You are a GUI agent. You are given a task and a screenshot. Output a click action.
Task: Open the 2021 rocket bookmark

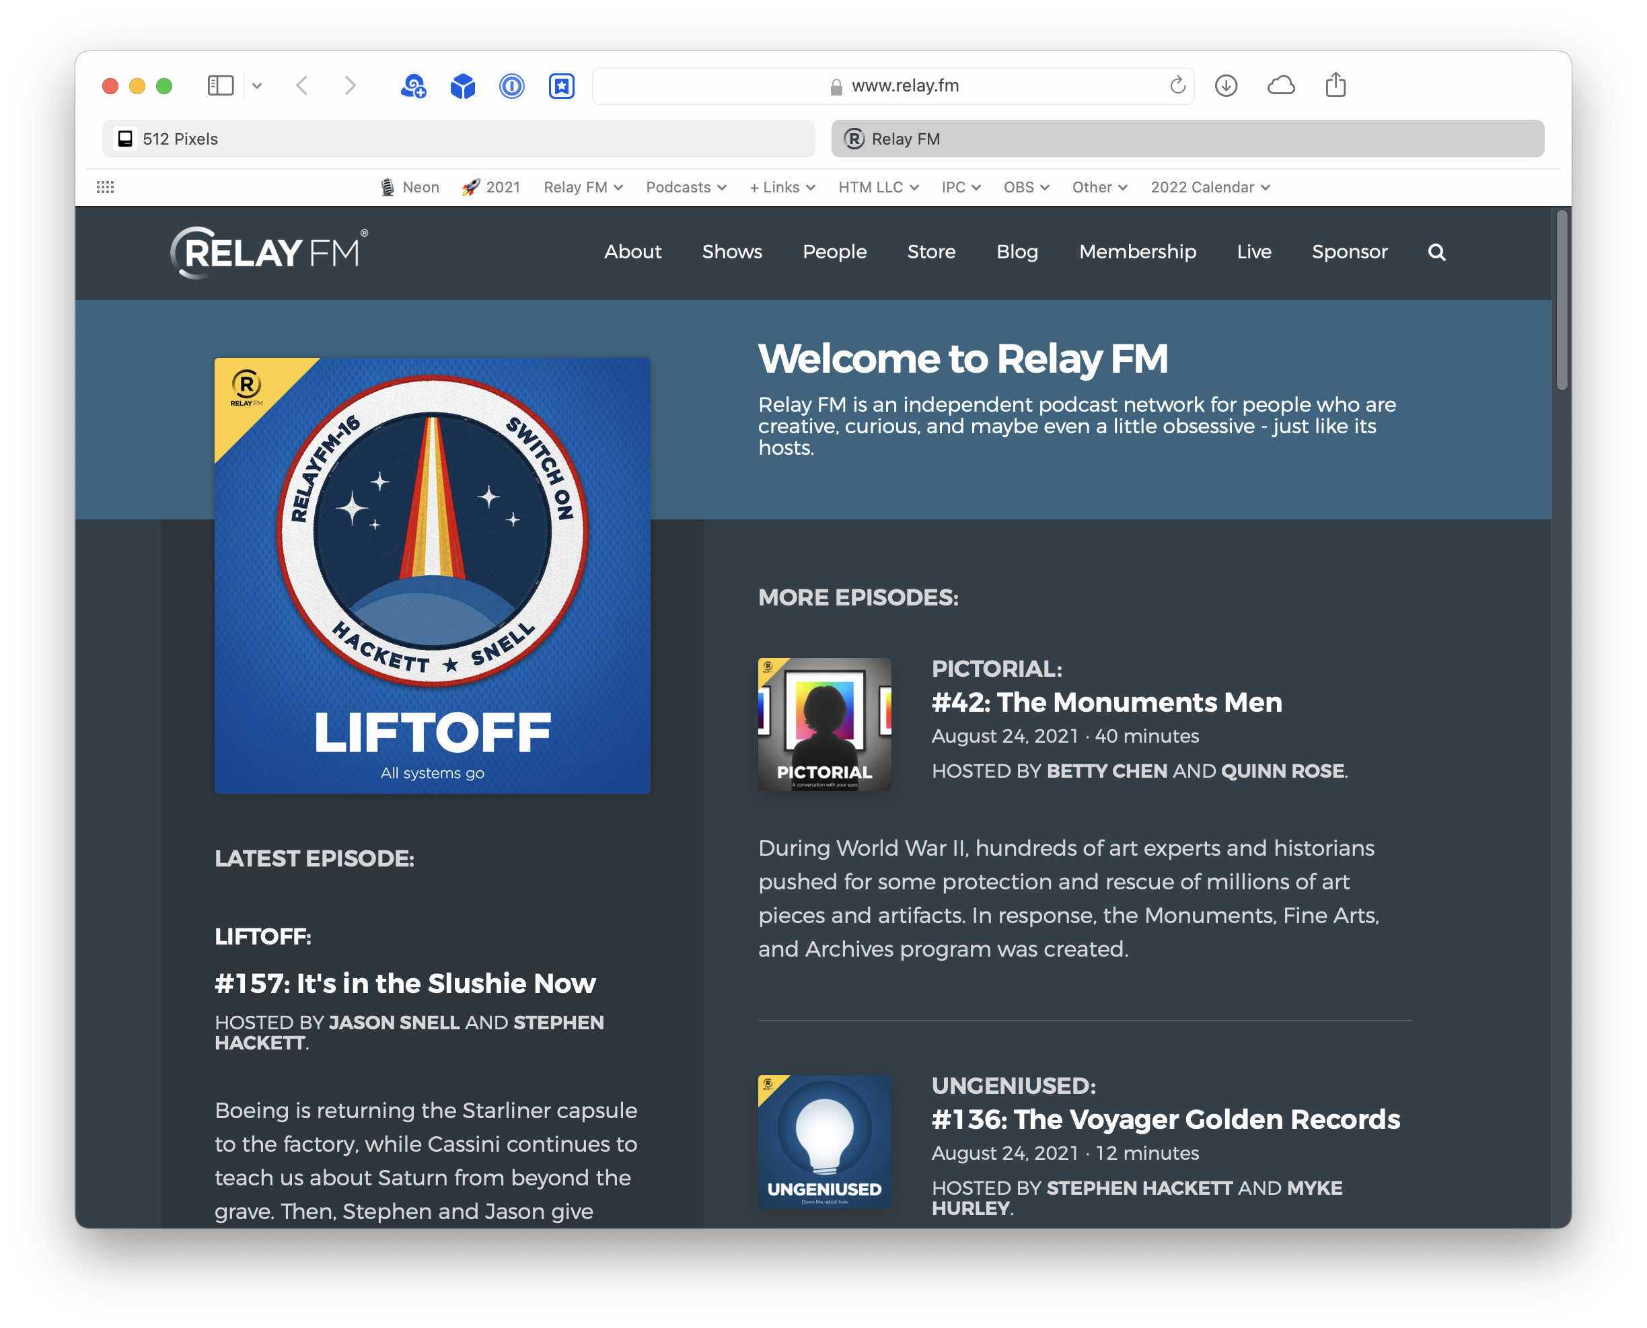tap(490, 186)
